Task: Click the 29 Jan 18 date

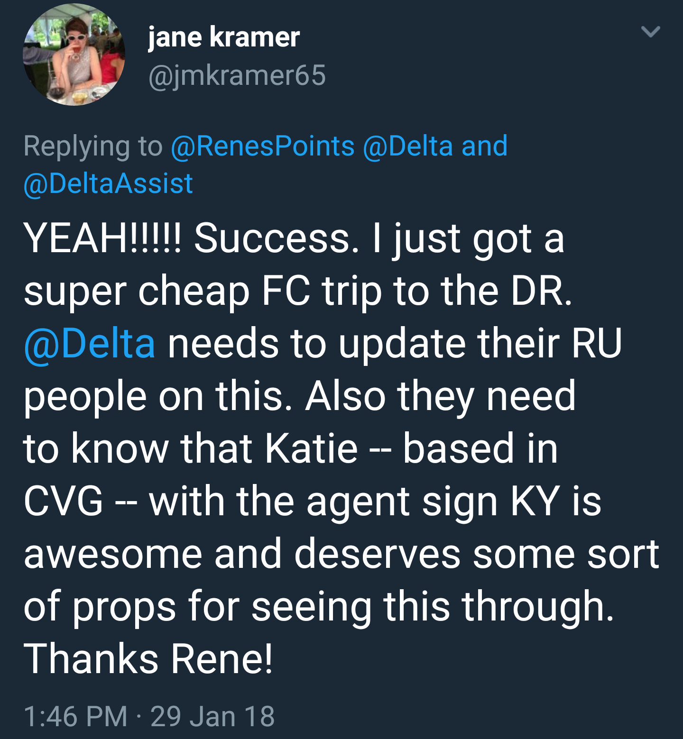Action: pos(212,716)
